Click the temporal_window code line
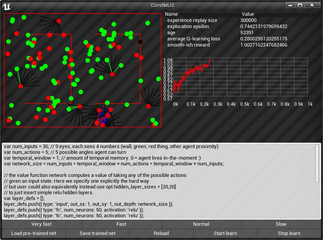The image size is (323, 240). point(102,158)
